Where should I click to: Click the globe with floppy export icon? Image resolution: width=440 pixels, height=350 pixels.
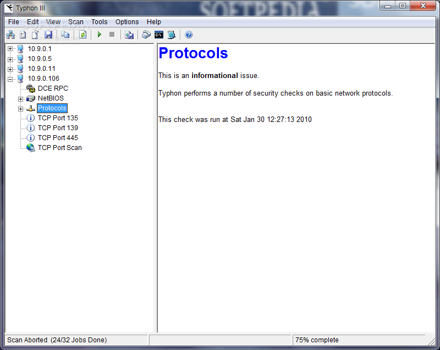(x=129, y=35)
